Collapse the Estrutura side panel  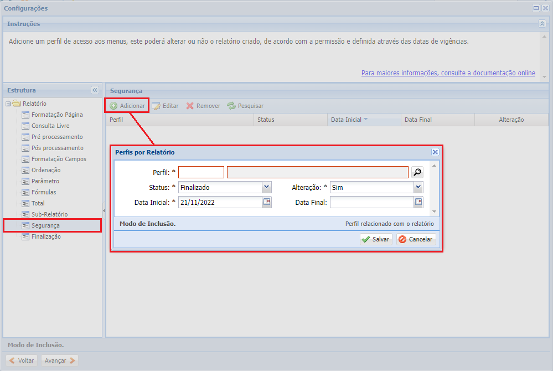click(x=95, y=90)
